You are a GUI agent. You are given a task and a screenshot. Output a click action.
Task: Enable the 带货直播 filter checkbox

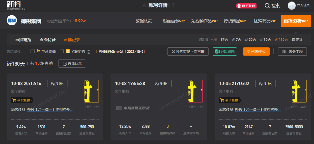[33, 51]
